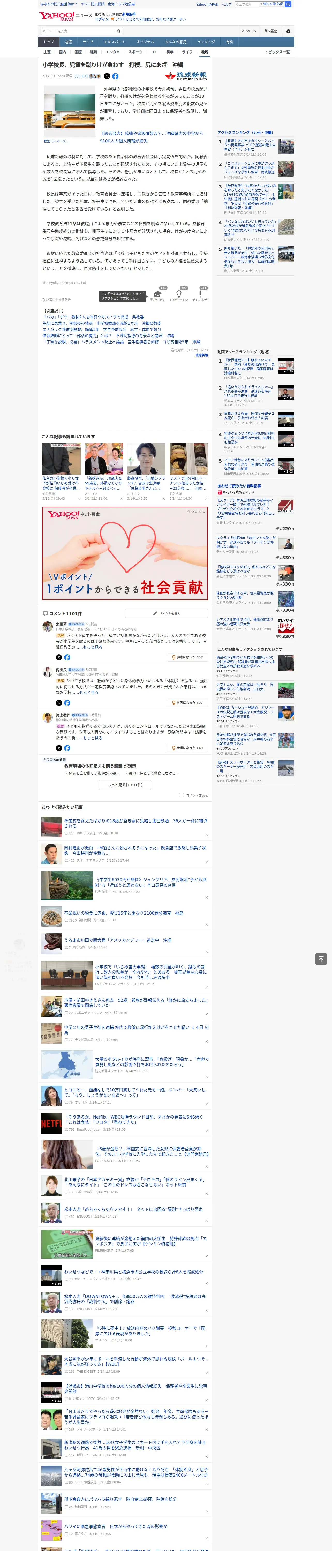332x1551 pixels.
Task: Share article on X from headline area
Action: pos(107,77)
